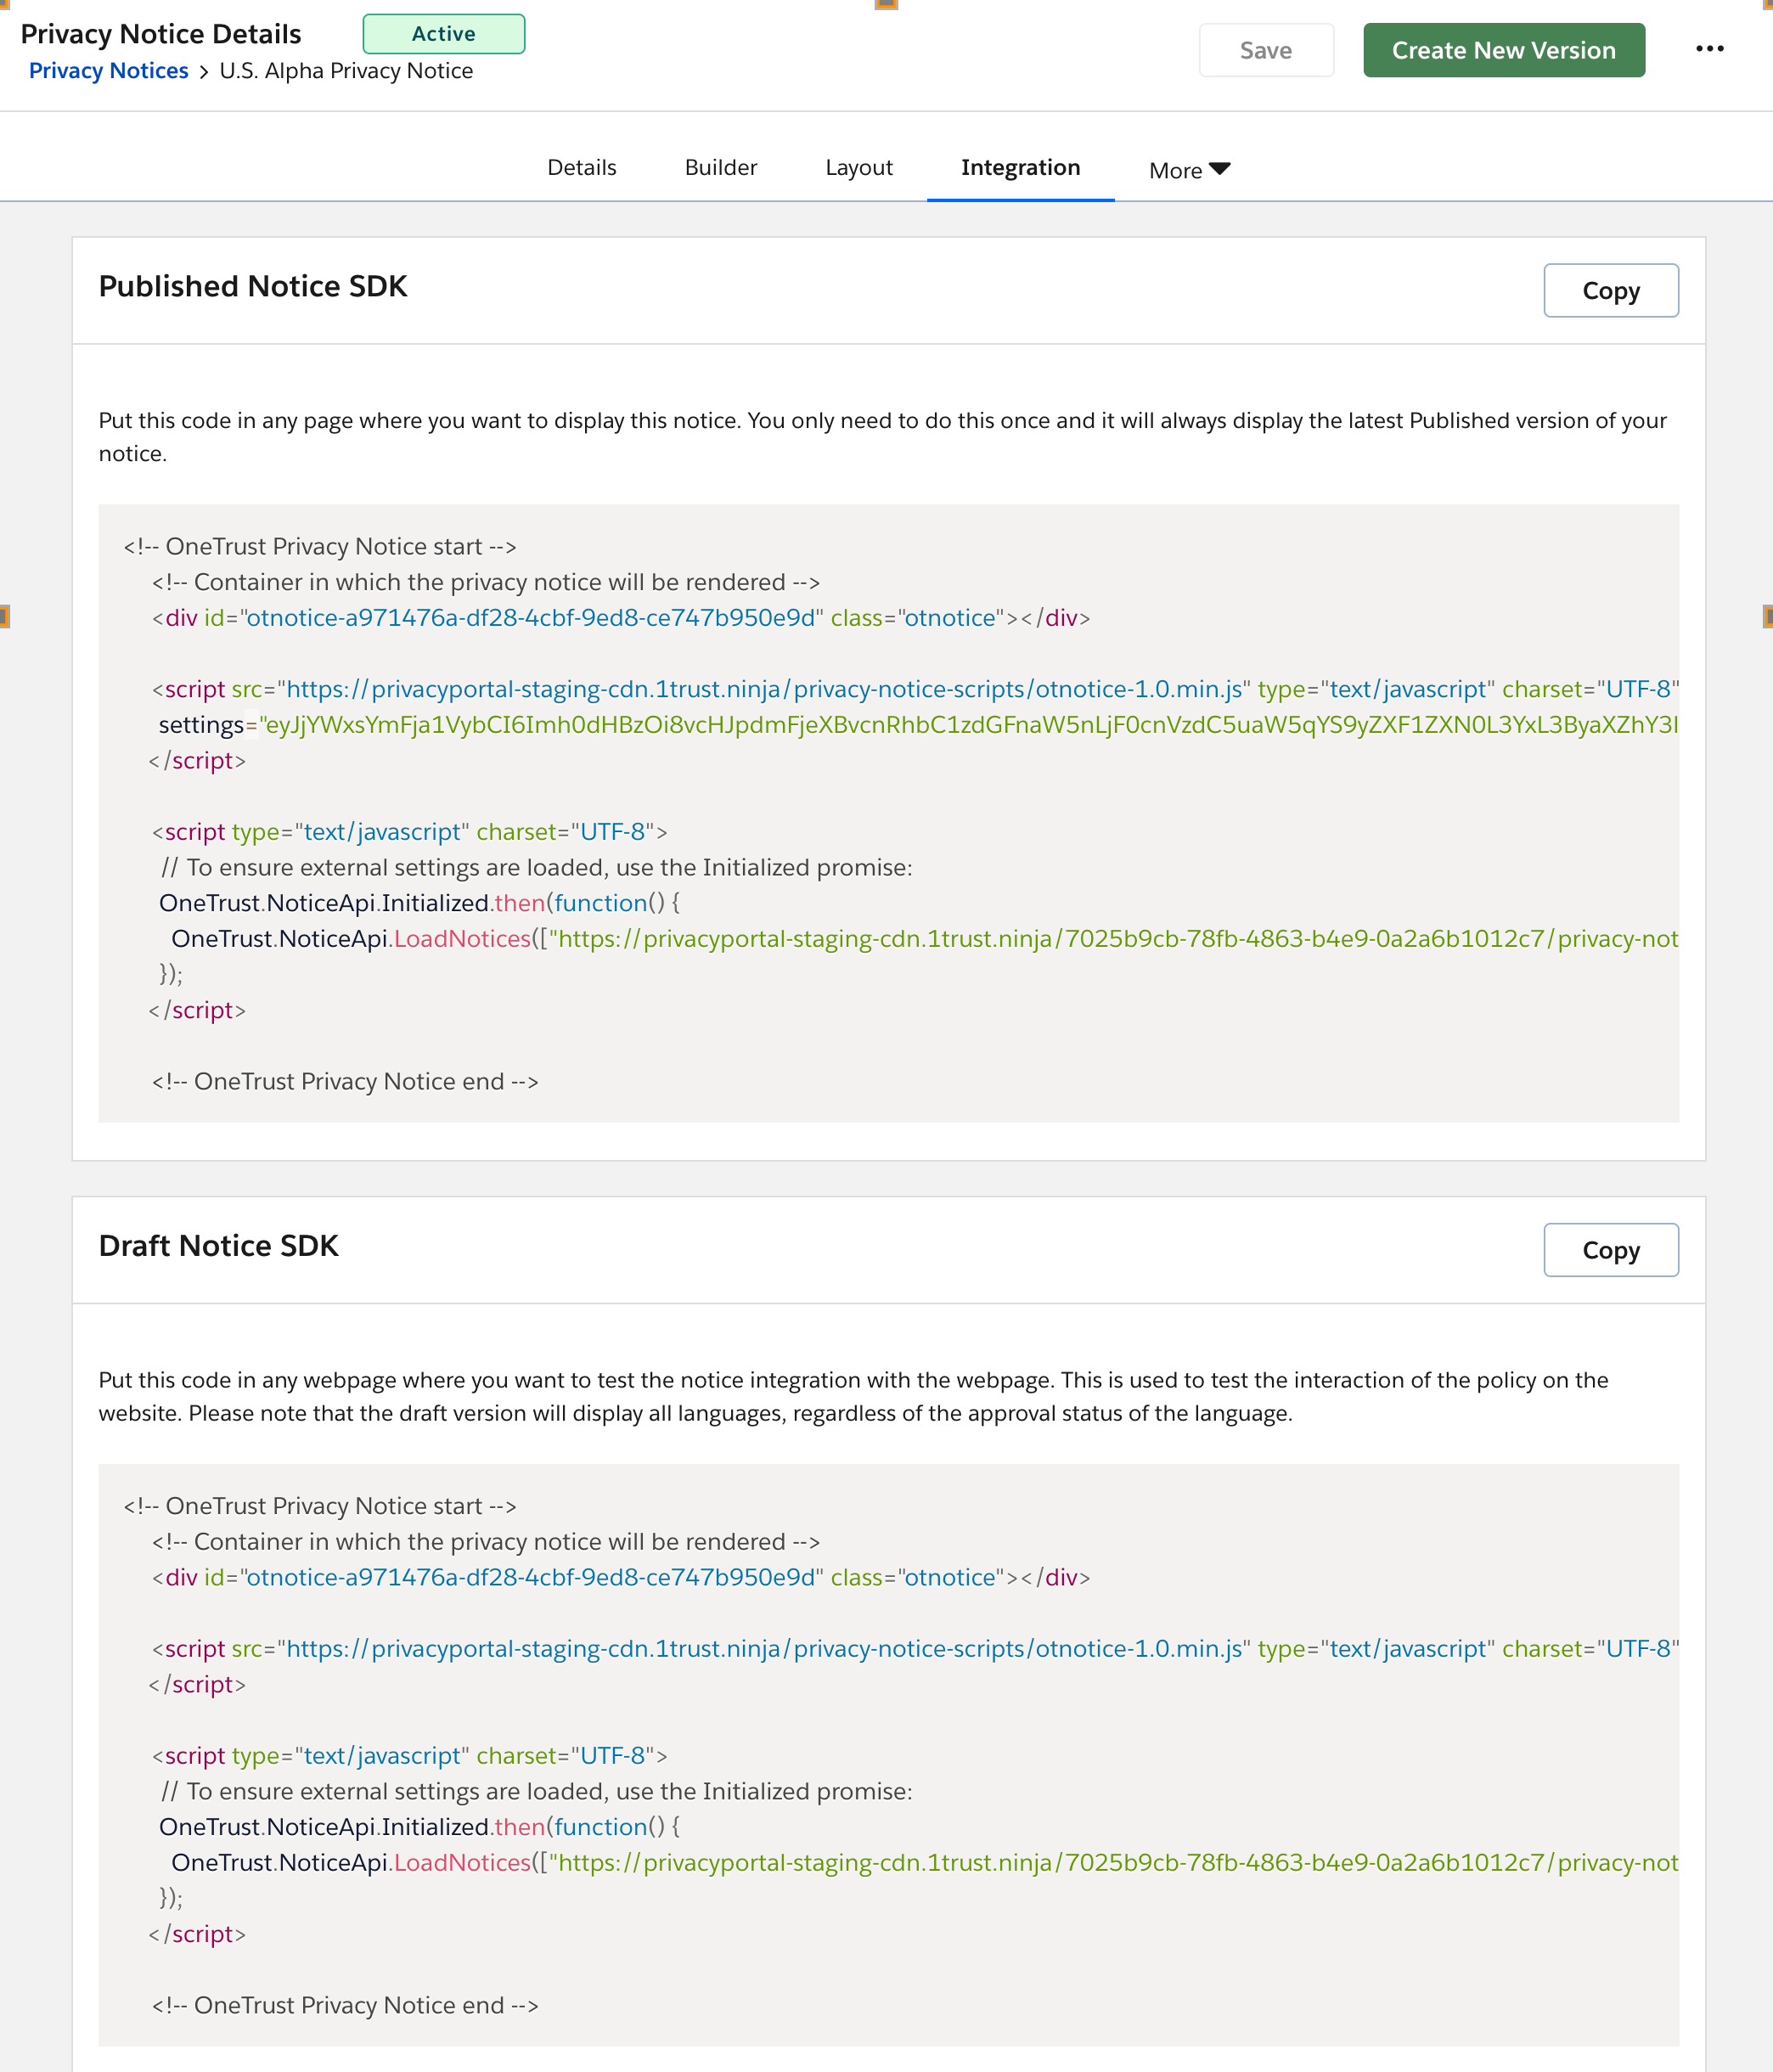1773x2072 pixels.
Task: Click the breadcrumb chevron separator
Action: (x=203, y=72)
